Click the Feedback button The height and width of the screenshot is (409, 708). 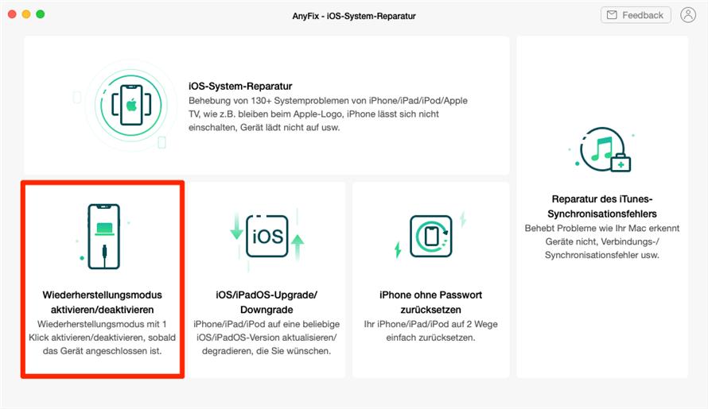pos(636,15)
